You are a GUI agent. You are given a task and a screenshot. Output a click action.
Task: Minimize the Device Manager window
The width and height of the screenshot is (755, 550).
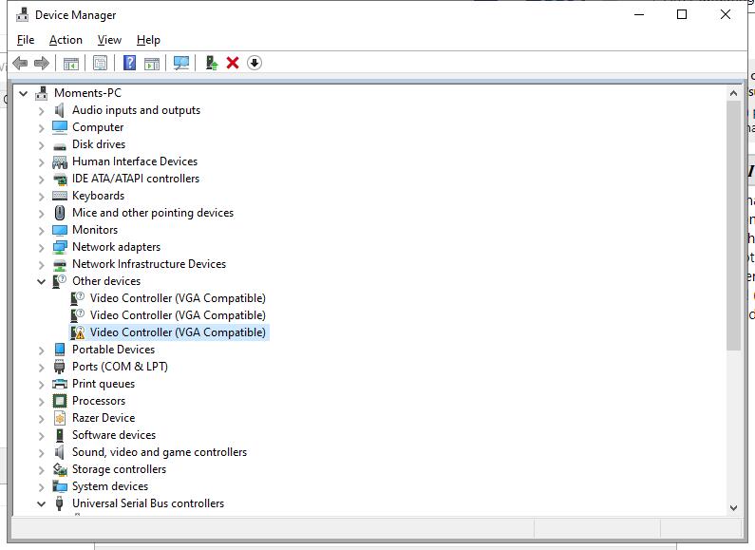pos(639,14)
